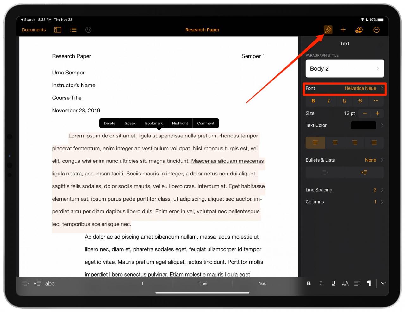
Task: Hide the keyboard shortcut bar chevron
Action: point(383,283)
